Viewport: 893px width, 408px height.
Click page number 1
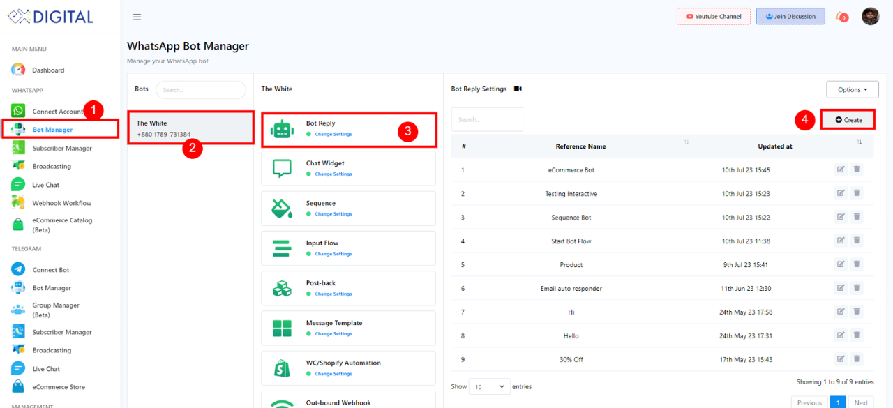point(838,402)
